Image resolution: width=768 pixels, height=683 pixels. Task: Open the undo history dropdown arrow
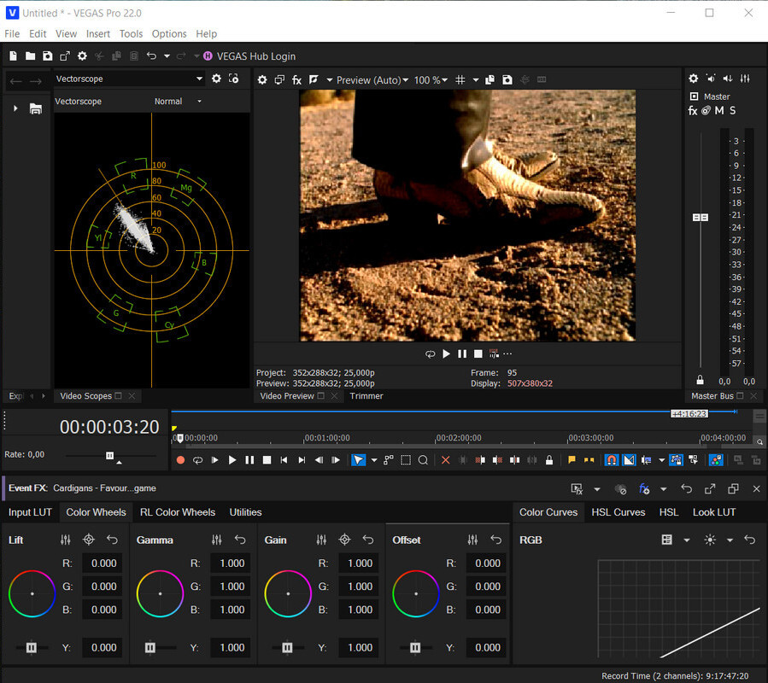coord(167,56)
